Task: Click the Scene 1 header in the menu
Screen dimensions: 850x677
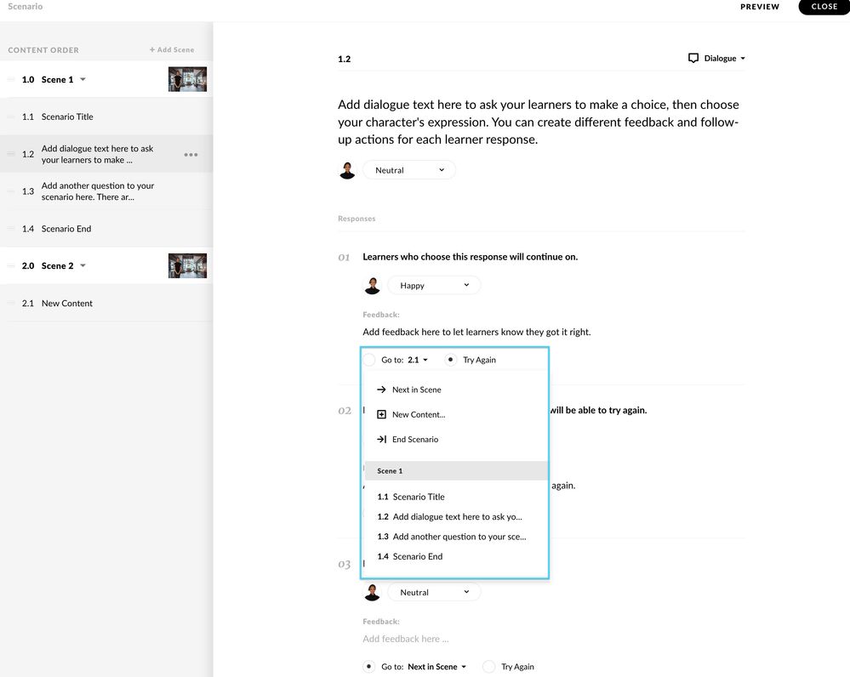Action: (x=456, y=471)
